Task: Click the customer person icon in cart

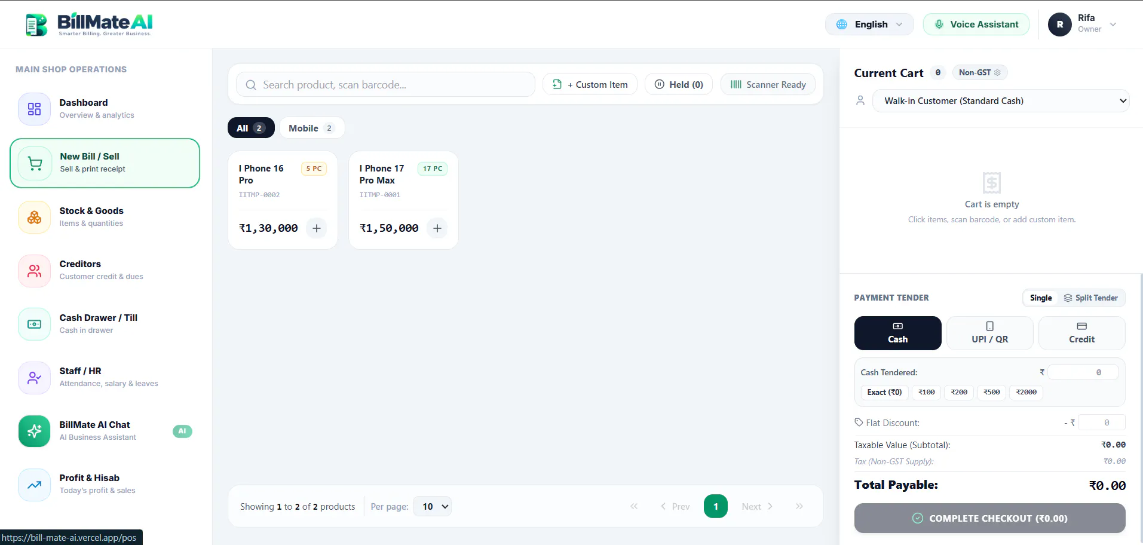Action: click(860, 100)
